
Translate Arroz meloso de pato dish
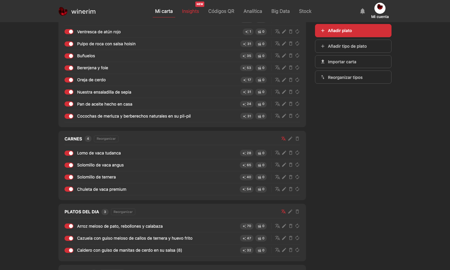click(x=277, y=226)
